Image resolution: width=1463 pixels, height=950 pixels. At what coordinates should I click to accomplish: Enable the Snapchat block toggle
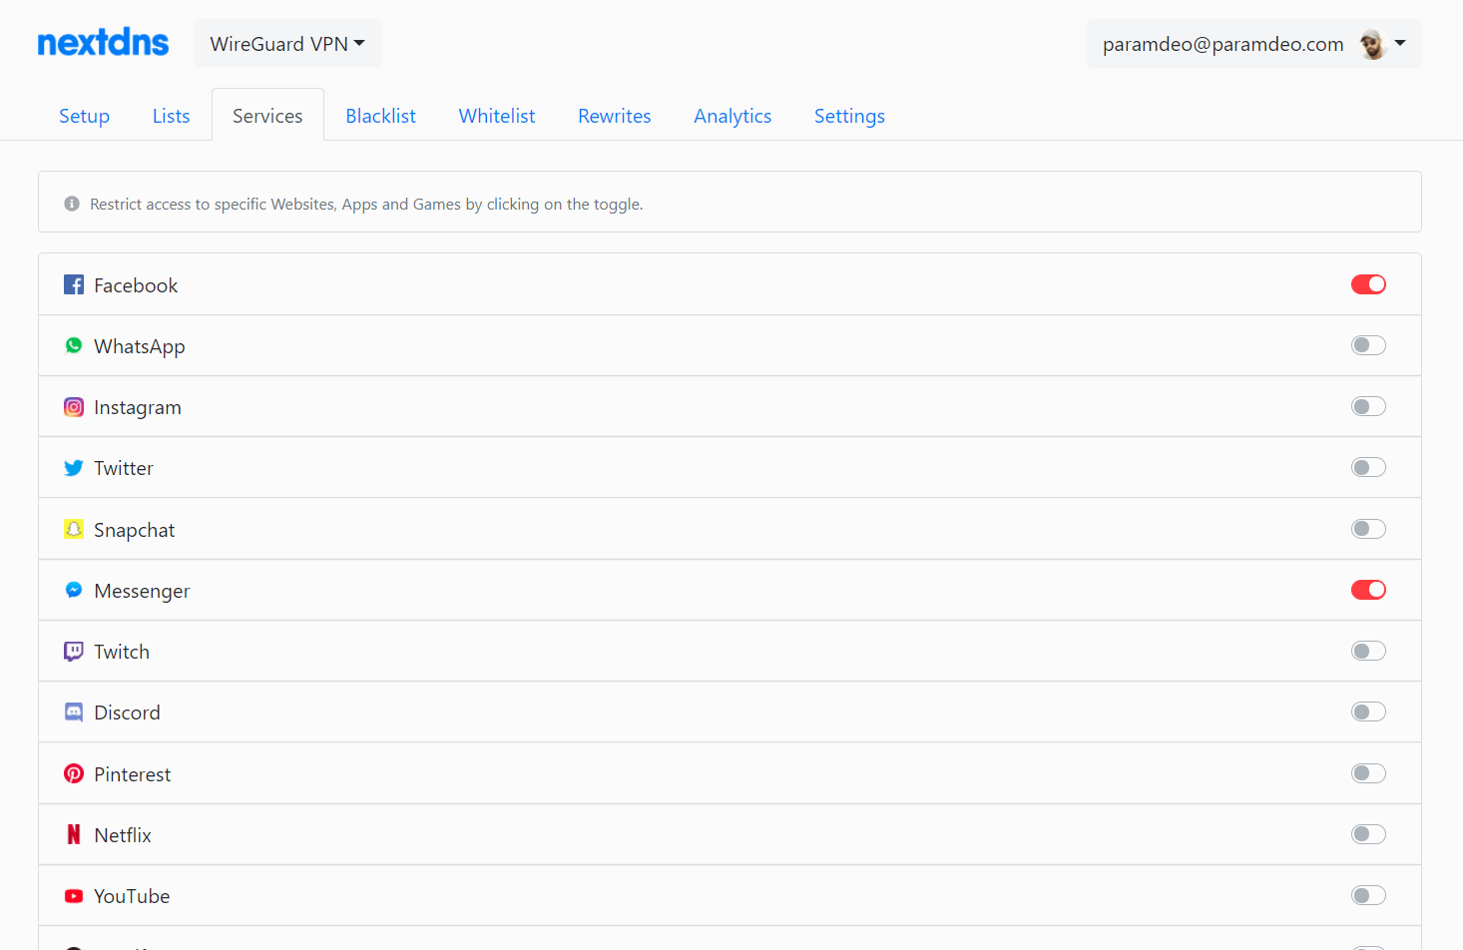tap(1368, 529)
